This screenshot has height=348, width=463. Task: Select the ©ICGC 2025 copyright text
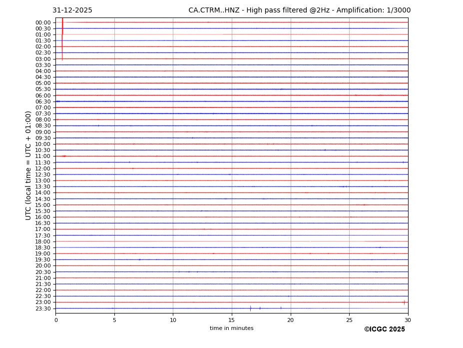384,329
